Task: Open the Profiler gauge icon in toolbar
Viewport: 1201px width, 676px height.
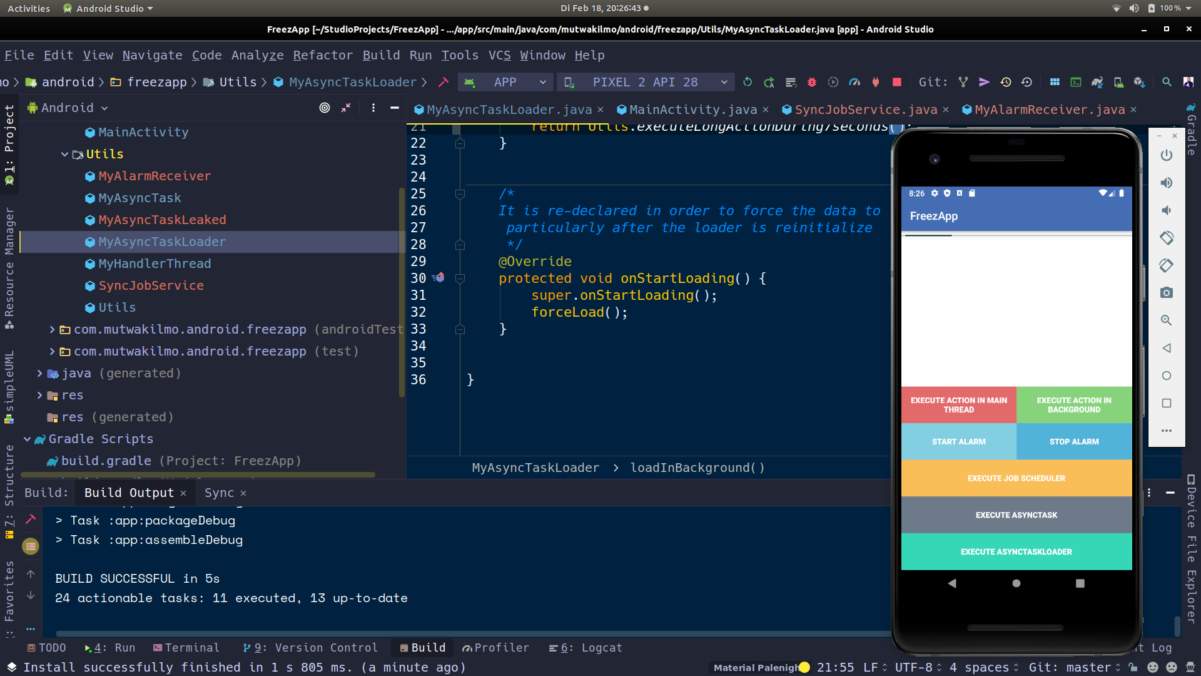Action: point(854,82)
